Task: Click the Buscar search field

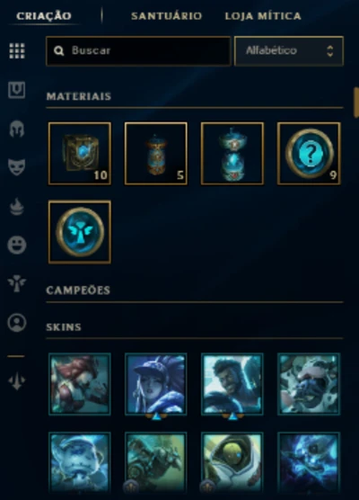Action: pos(138,51)
